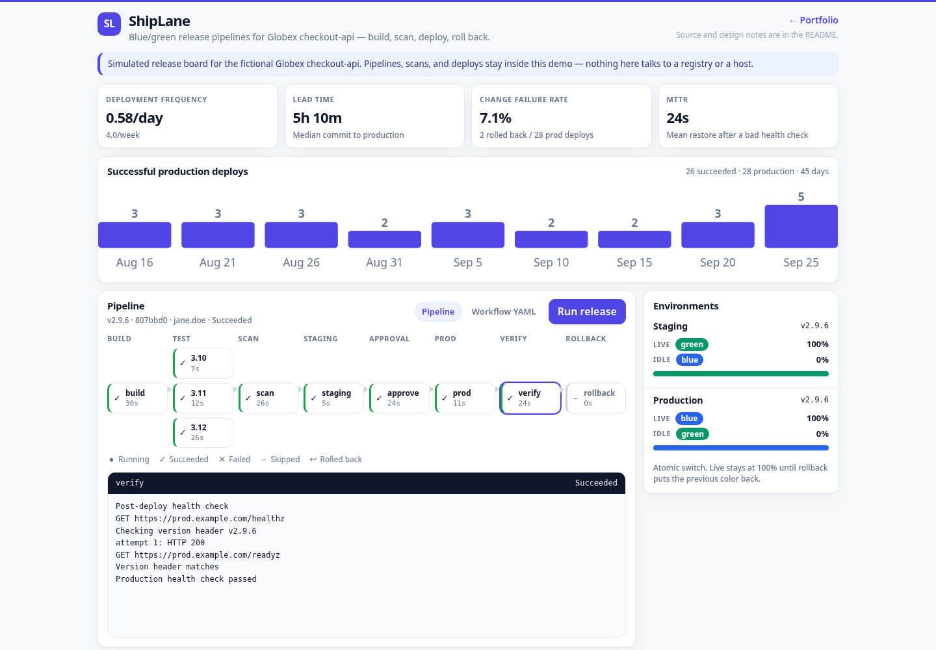Click the Production idle green badge

[x=692, y=434]
